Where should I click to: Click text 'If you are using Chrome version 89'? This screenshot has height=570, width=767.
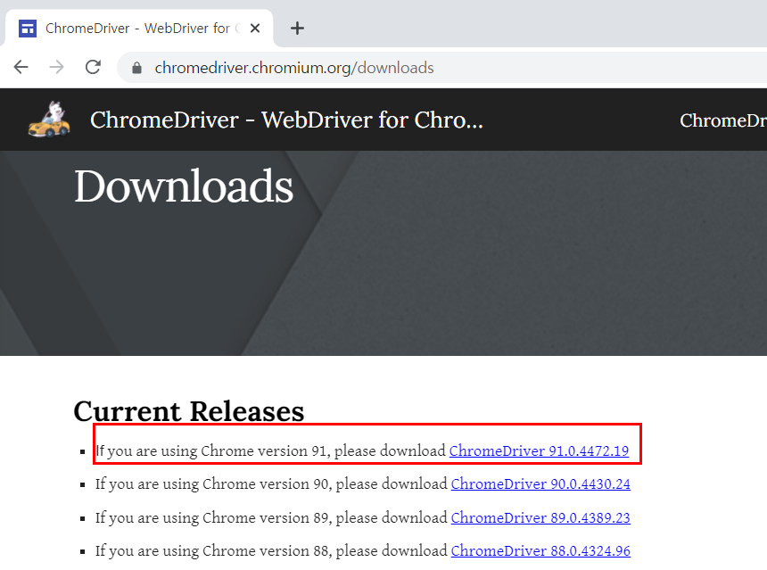click(x=211, y=517)
